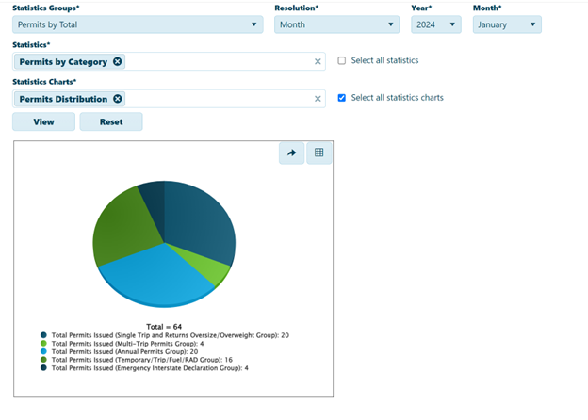
Task: Click the Emergency Interstate Declaration legend dot
Action: pos(43,368)
